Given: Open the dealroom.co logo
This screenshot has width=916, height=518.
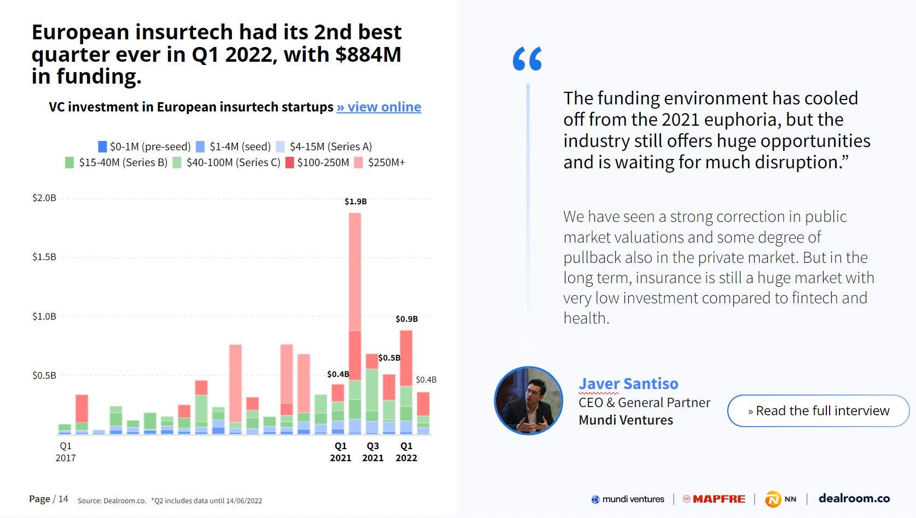Looking at the screenshot, I should (854, 498).
